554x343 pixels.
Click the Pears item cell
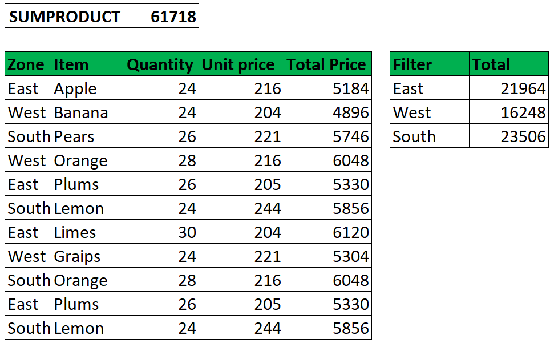(88, 136)
